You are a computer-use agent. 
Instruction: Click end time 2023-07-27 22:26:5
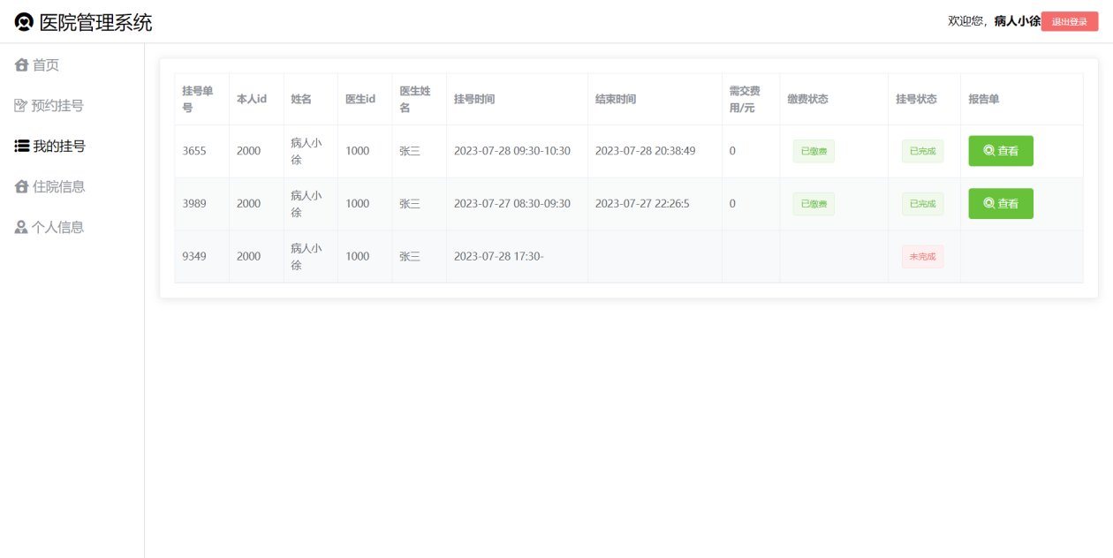tap(642, 204)
